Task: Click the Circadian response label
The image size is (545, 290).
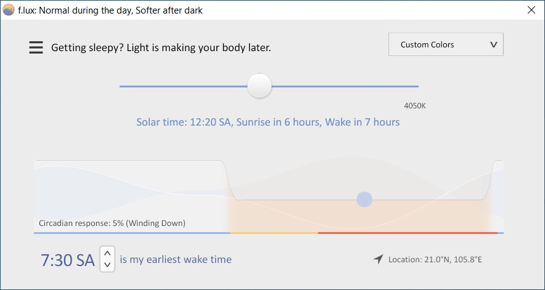Action: point(112,223)
